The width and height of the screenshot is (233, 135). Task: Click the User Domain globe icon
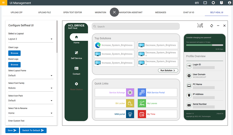189,76
